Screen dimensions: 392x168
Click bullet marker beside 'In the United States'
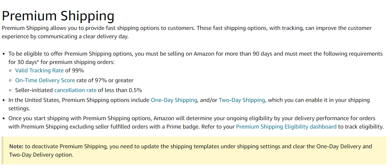pyautogui.click(x=4, y=100)
